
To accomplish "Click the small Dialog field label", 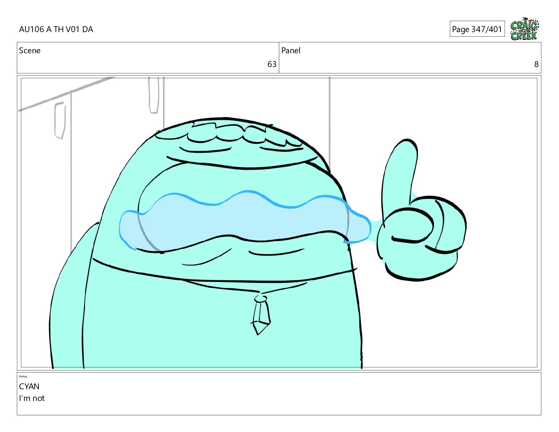I will click(23, 376).
